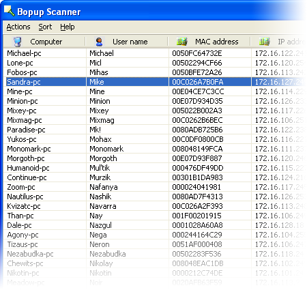The height and width of the screenshot is (290, 307).
Task: Open the Actions menu
Action: pyautogui.click(x=18, y=27)
